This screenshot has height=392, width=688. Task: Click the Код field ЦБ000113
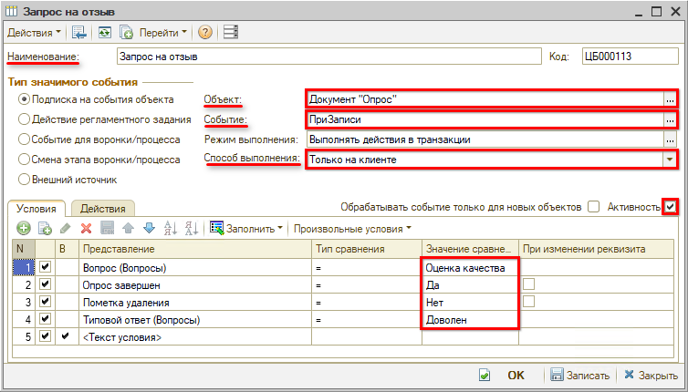(631, 57)
